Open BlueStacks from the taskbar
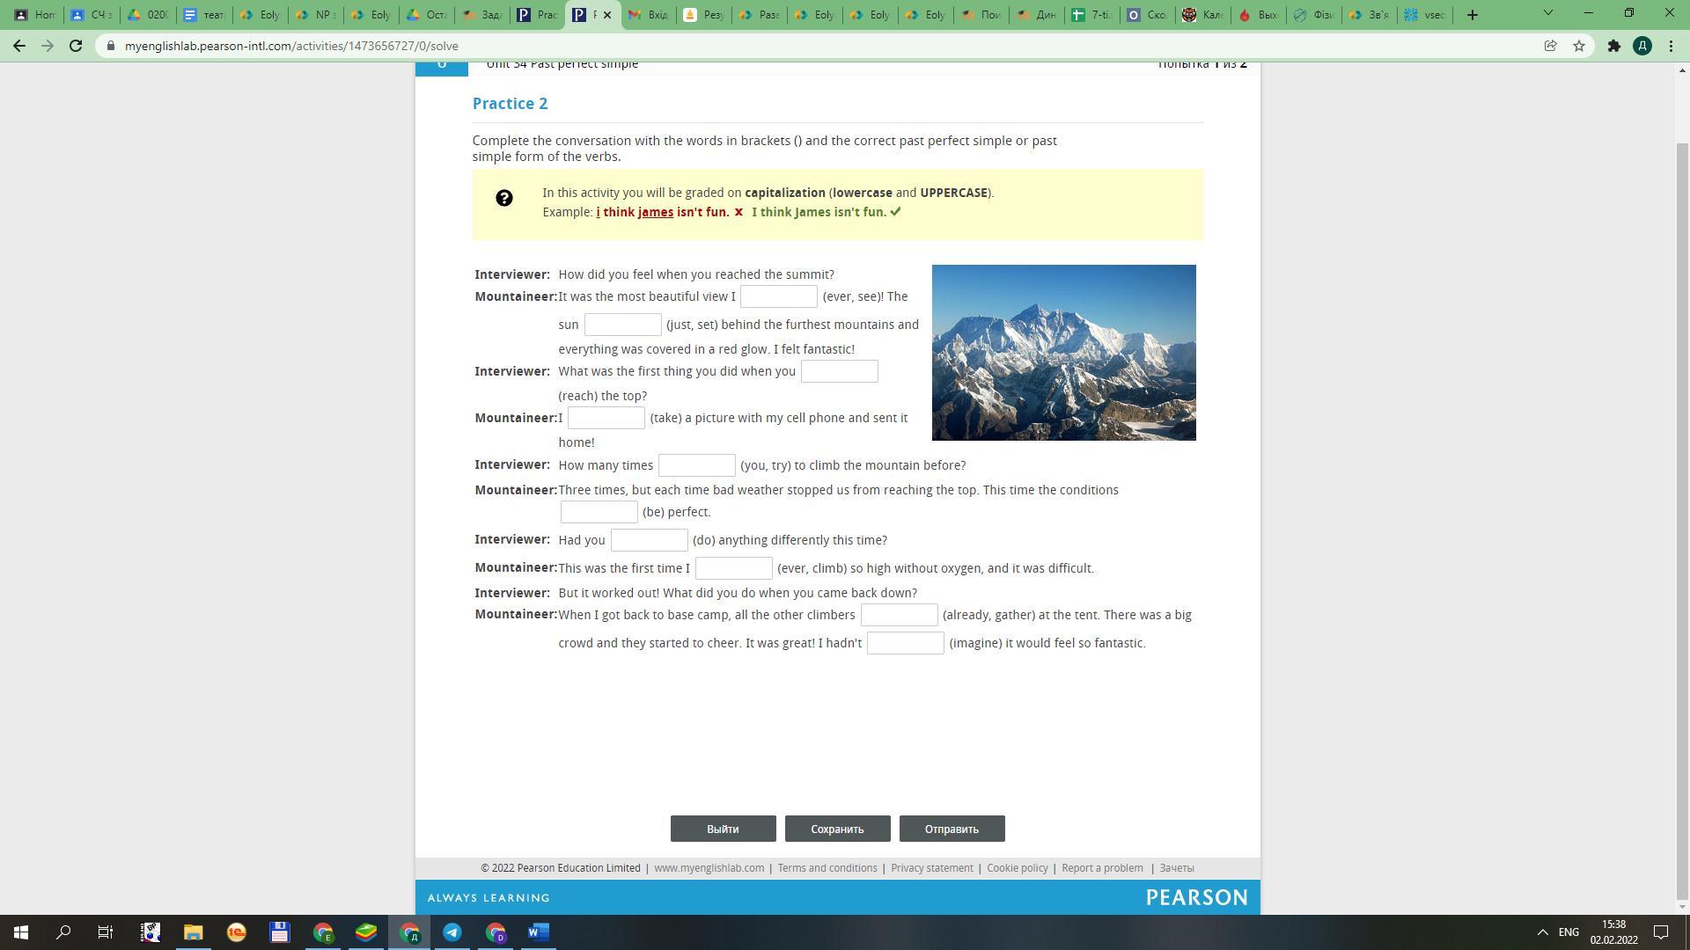Viewport: 1690px width, 950px height. click(x=366, y=932)
